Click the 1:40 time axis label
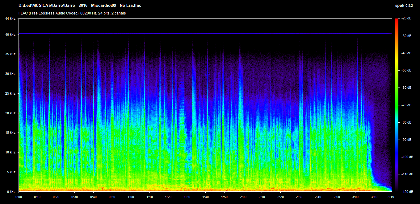 pyautogui.click(x=205, y=197)
